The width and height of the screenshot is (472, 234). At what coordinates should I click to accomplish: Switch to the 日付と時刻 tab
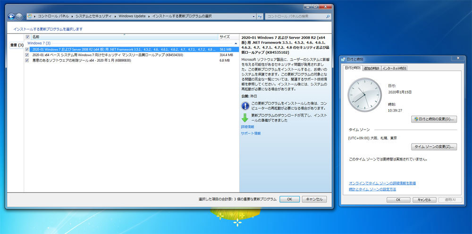point(352,68)
